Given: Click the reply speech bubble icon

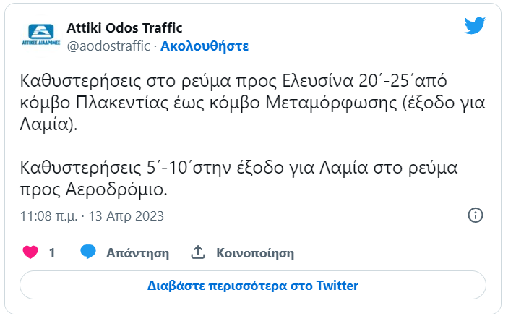Looking at the screenshot, I should click(x=88, y=252).
